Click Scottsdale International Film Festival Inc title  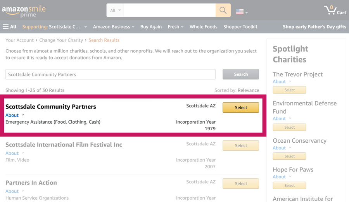point(64,145)
